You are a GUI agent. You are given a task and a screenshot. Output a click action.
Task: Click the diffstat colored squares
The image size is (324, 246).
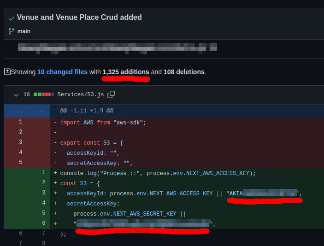43,94
